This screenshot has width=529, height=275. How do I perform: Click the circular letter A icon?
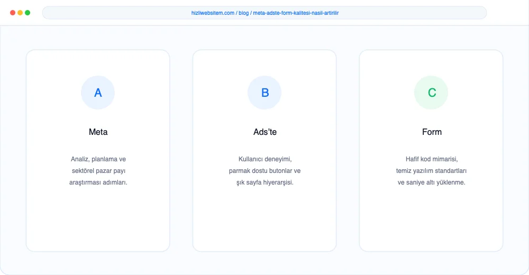[x=98, y=93]
